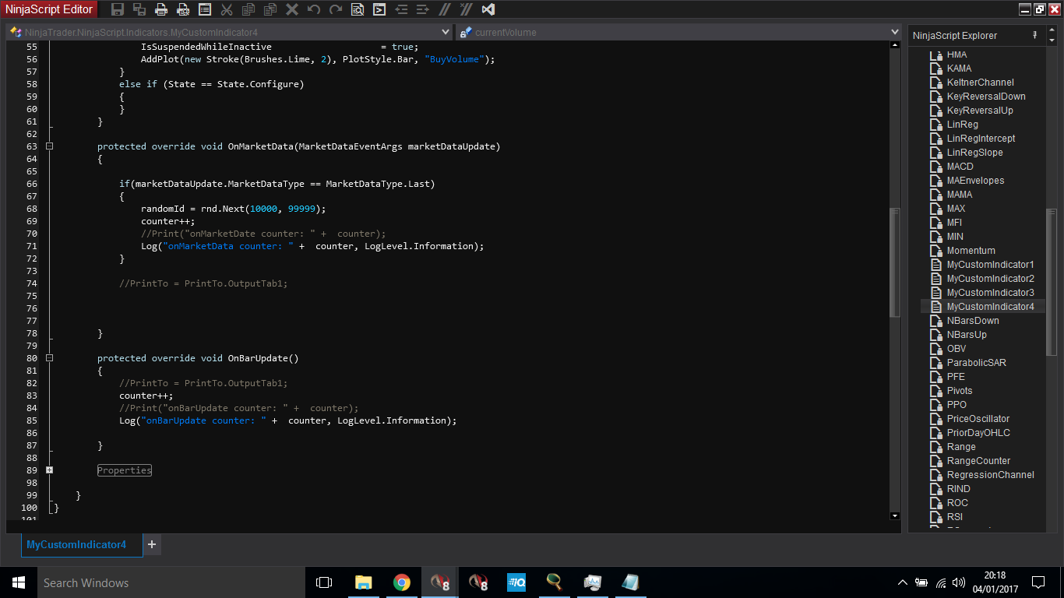Viewport: 1064px width, 598px height.
Task: Select RegressionChannel in explorer
Action: (991, 475)
